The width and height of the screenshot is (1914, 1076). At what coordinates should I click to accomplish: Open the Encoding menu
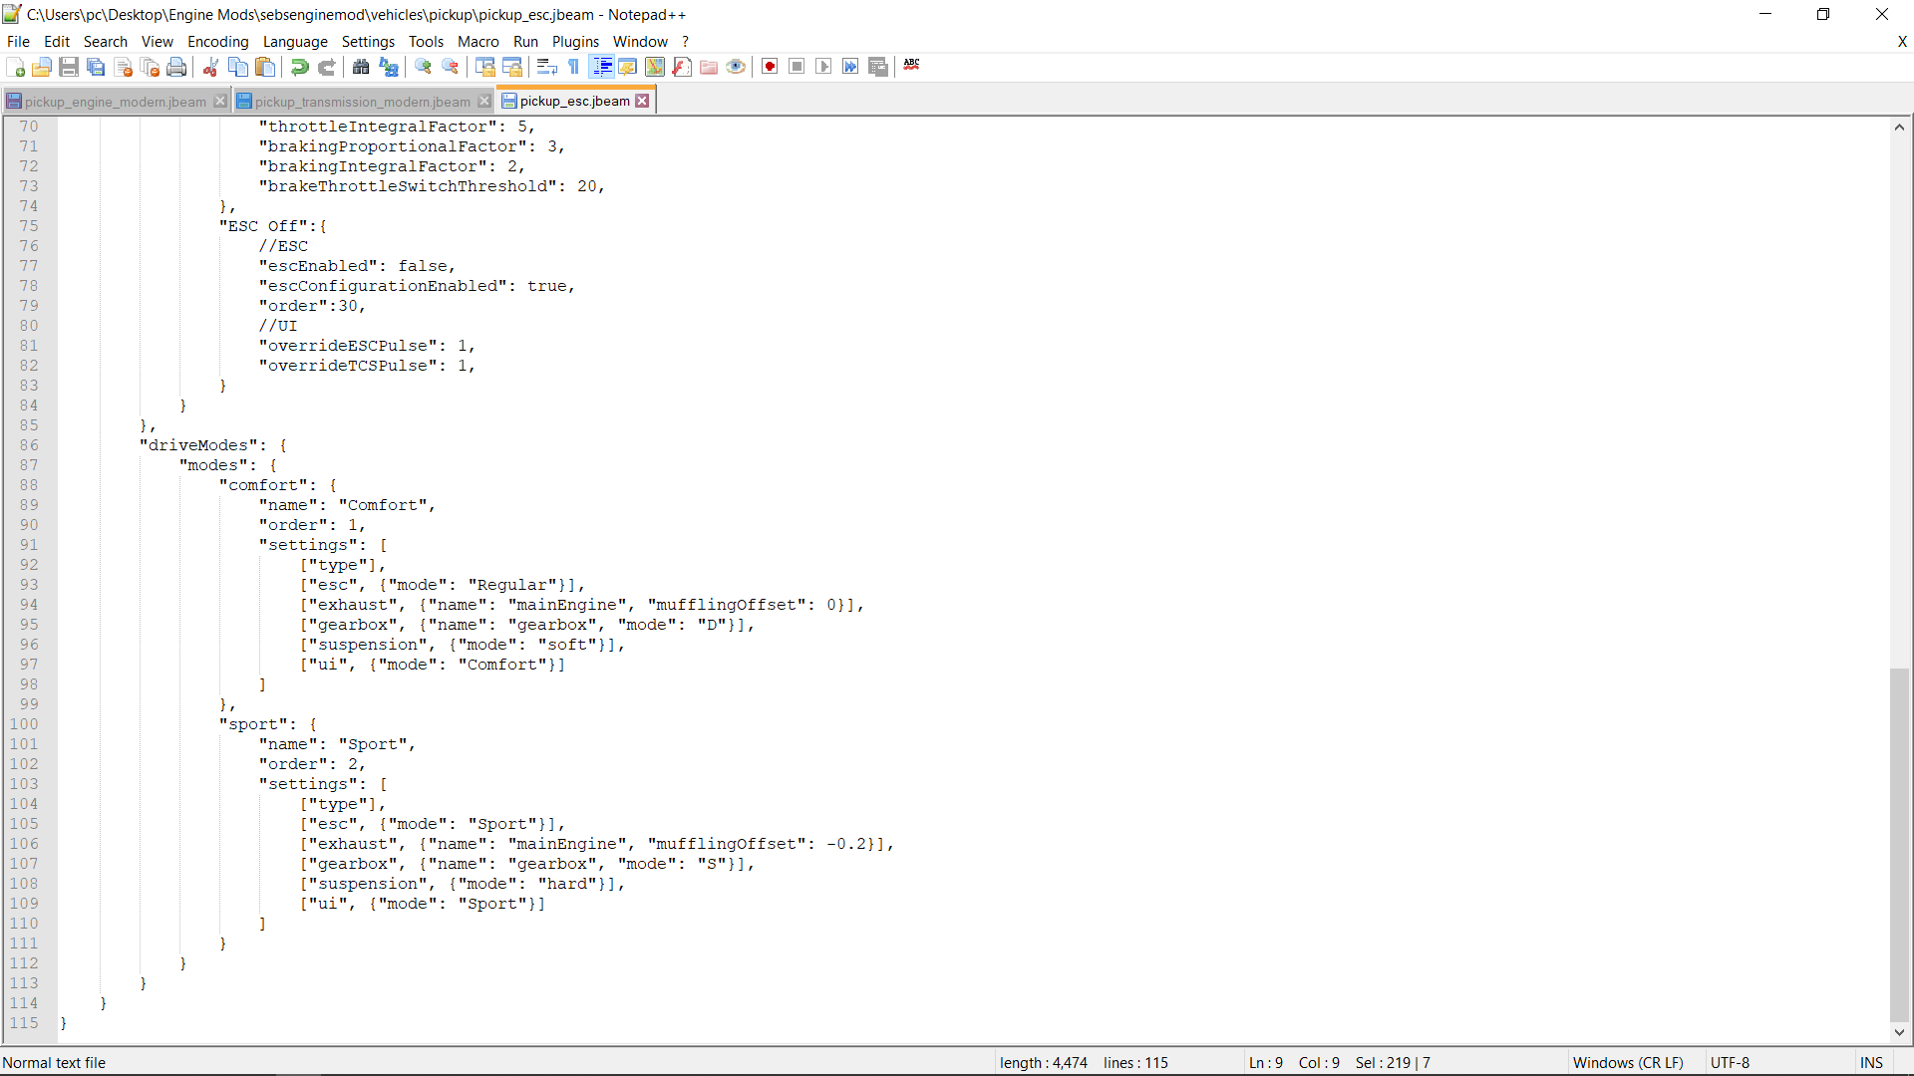217,42
